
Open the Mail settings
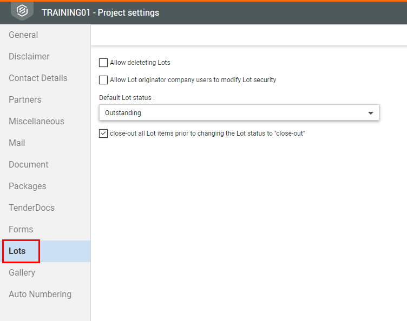[17, 143]
